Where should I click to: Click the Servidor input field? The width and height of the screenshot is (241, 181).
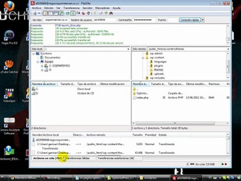[x=56, y=20]
